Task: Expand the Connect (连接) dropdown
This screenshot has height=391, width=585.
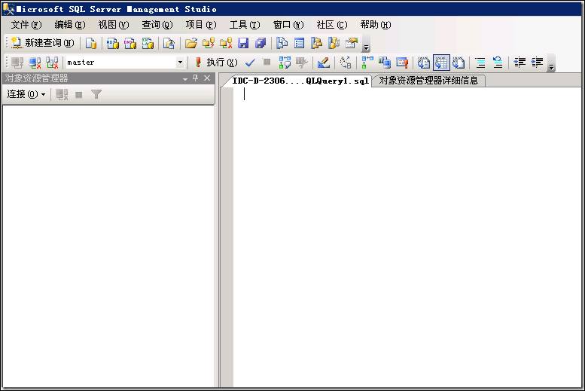Action: [26, 94]
